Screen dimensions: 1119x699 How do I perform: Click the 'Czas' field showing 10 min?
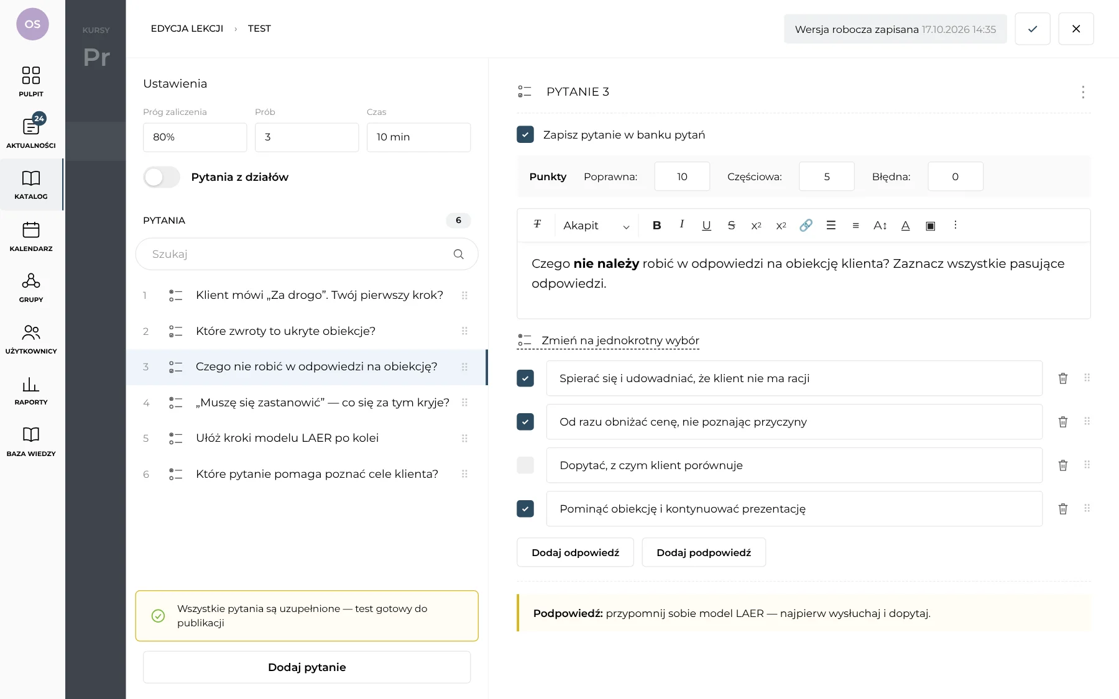[419, 137]
